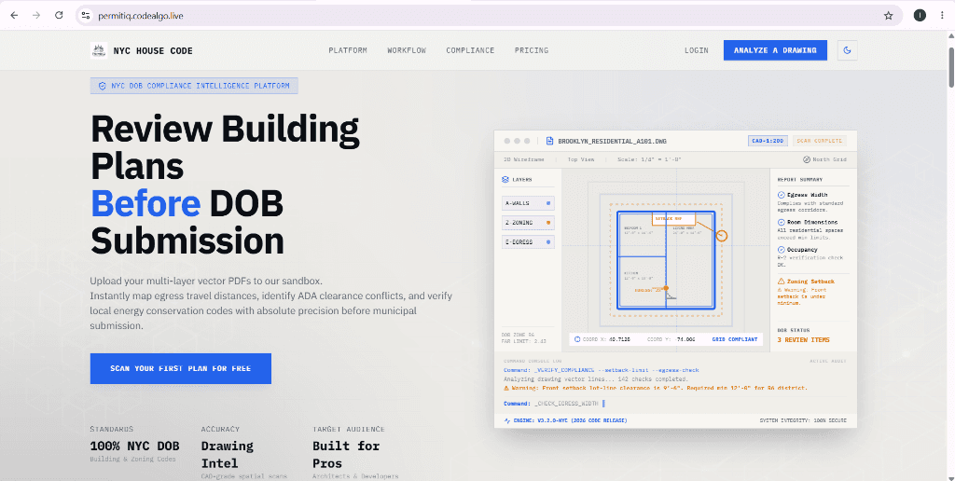Viewport: 955px width, 481px height.
Task: Click the Login link
Action: pyautogui.click(x=696, y=50)
